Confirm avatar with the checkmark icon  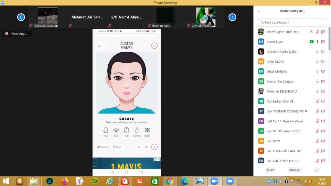pos(155,46)
